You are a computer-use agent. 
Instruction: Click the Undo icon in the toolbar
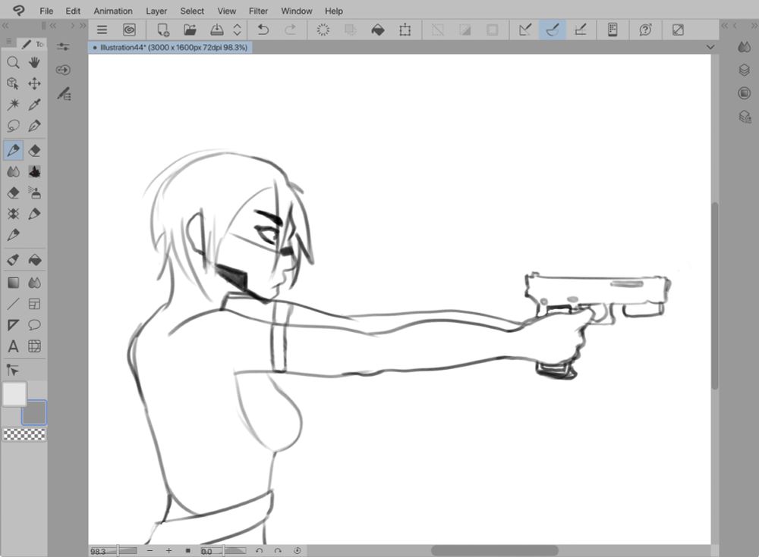263,30
